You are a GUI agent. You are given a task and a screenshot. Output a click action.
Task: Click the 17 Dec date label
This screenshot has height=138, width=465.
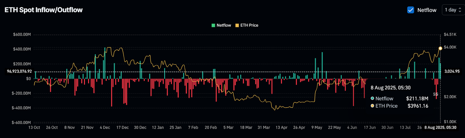click(123, 128)
